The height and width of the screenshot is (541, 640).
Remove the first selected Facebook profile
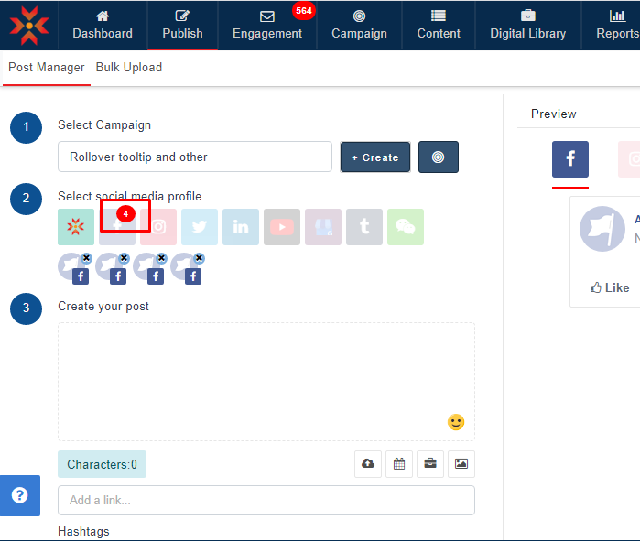[x=86, y=259]
